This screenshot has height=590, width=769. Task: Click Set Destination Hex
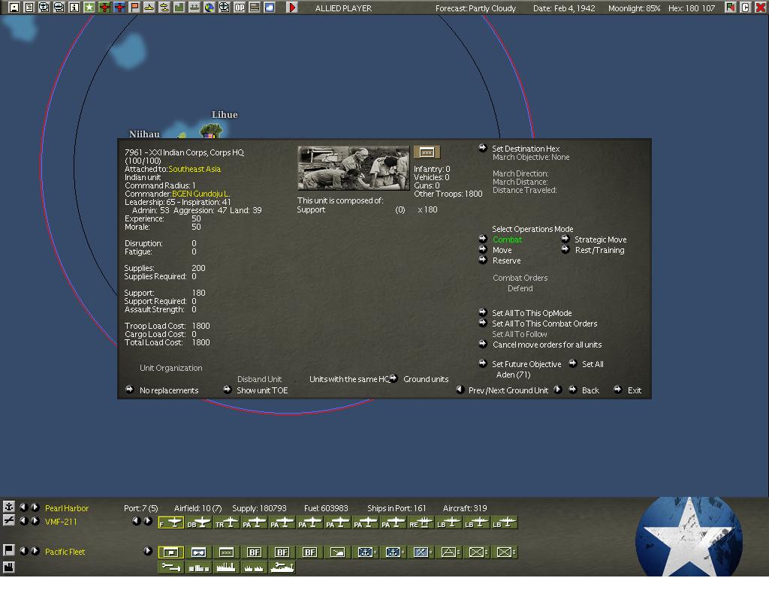526,149
